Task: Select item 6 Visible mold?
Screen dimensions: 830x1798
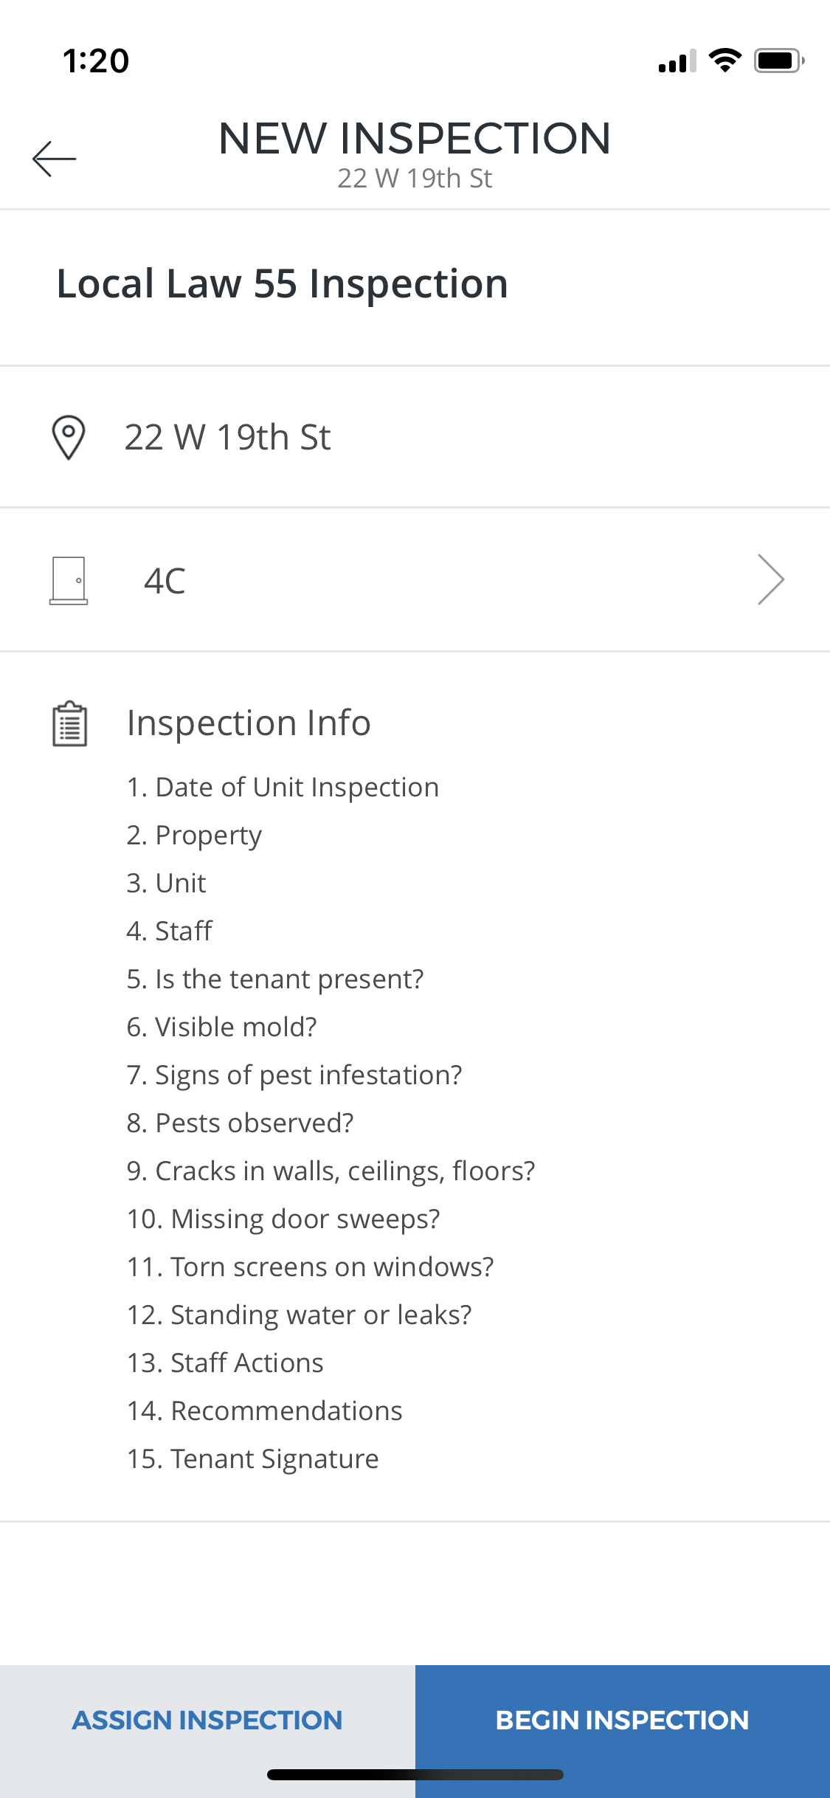Action: pos(221,1027)
